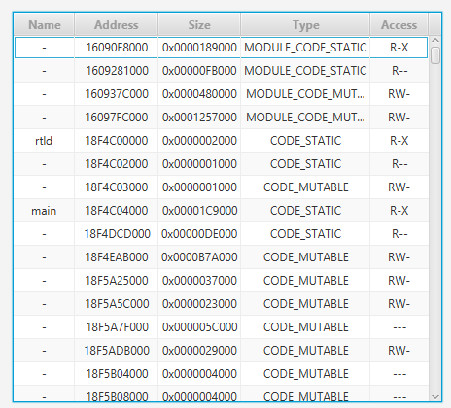Viewport: 451px width, 408px height.
Task: Select the row with address 16090F8000
Action: 222,48
